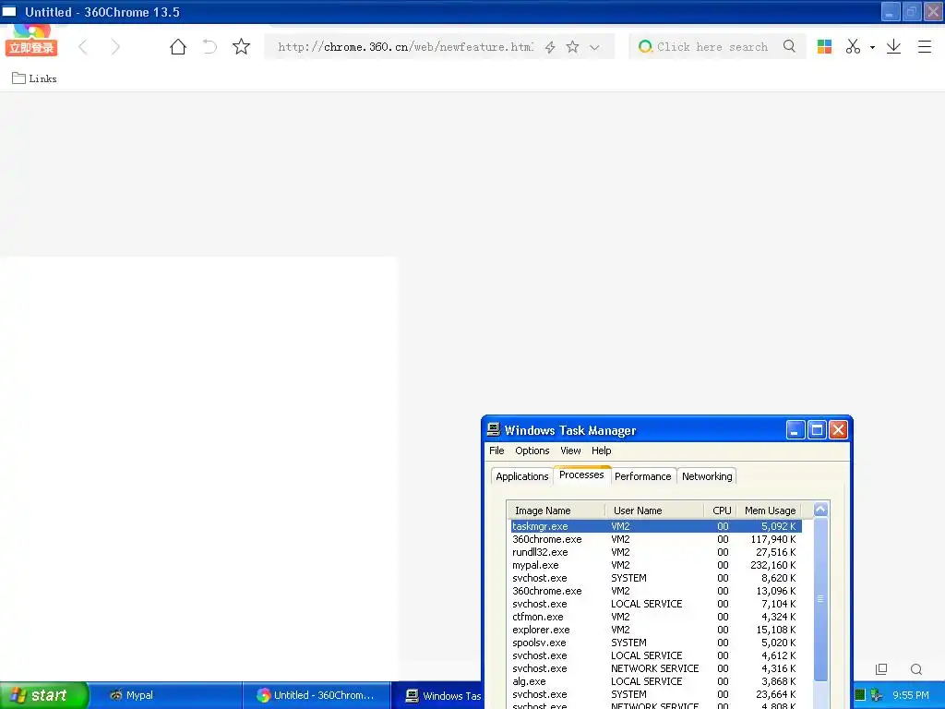Image resolution: width=945 pixels, height=709 pixels.
Task: Select the alg.exe process row
Action: pos(656,682)
